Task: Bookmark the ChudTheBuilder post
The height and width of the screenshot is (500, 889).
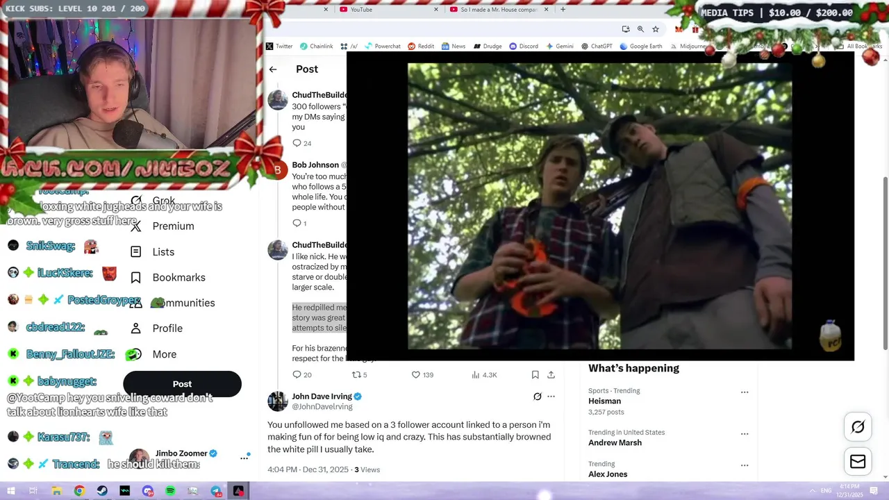Action: coord(535,374)
